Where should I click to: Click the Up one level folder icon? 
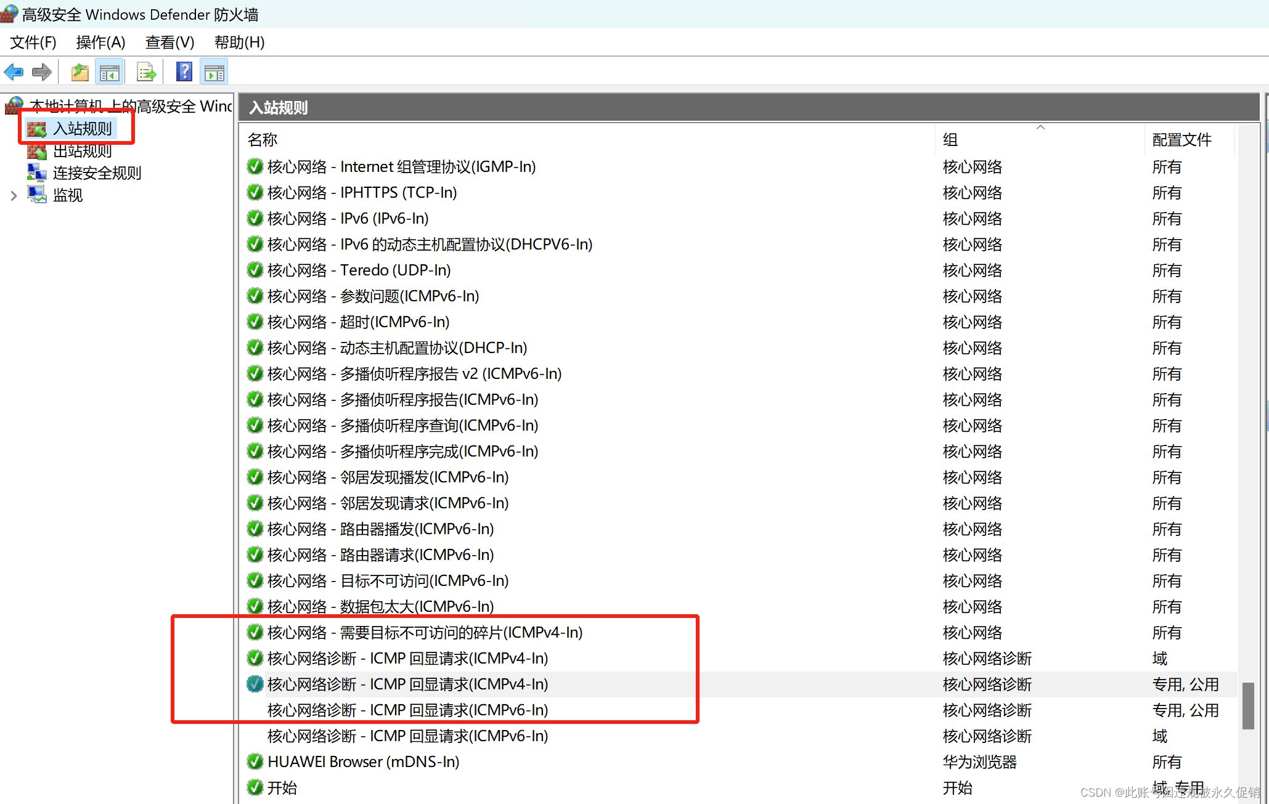(x=80, y=73)
